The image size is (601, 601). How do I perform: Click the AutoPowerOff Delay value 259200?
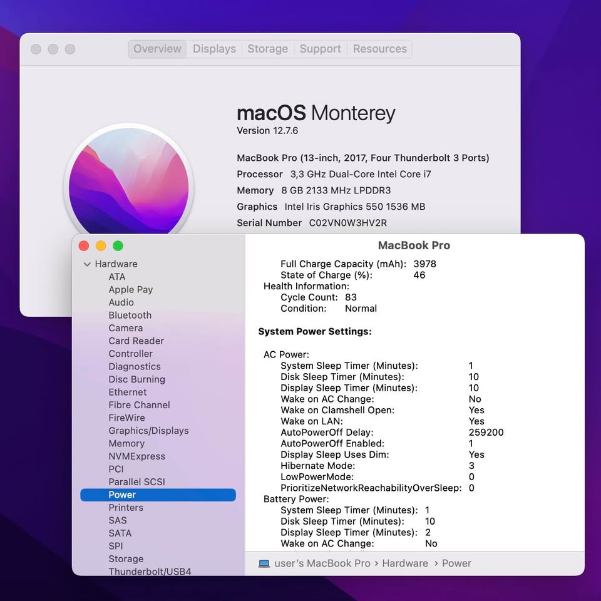[x=486, y=433]
